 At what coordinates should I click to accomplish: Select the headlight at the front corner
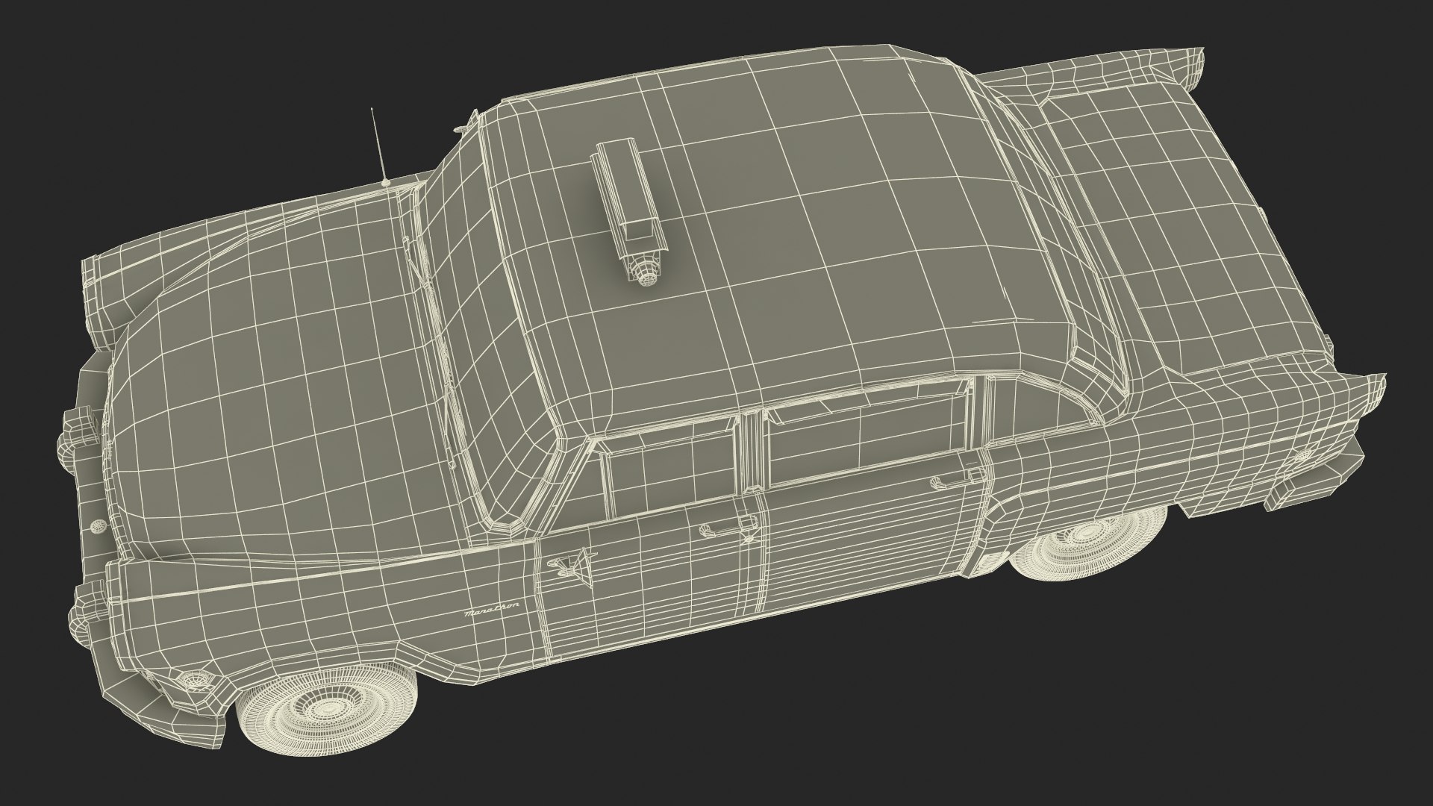click(196, 682)
